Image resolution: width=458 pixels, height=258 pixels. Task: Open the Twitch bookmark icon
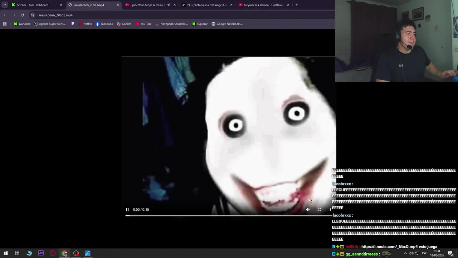pos(73,24)
